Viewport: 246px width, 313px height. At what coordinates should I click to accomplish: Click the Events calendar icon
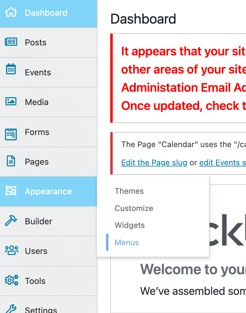tap(11, 69)
